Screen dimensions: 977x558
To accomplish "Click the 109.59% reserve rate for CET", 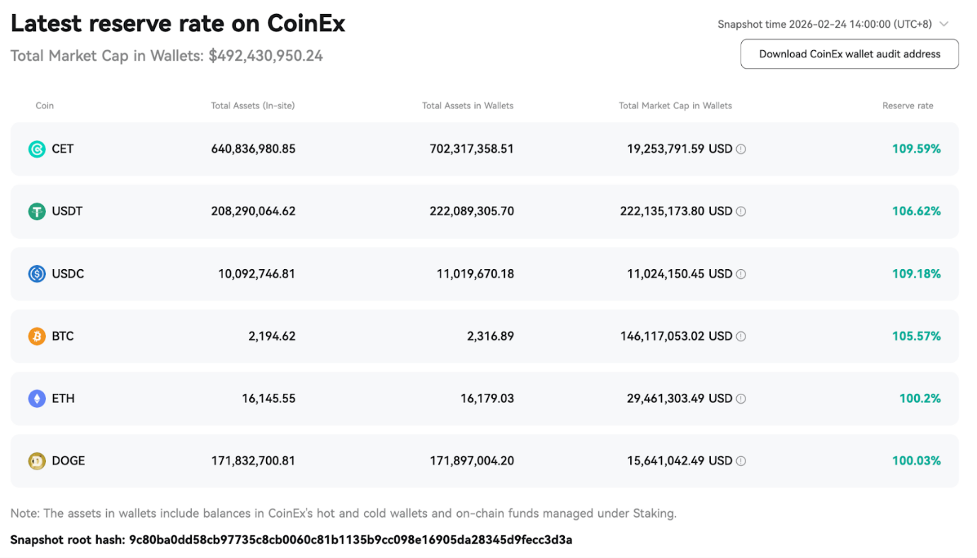I will [916, 149].
